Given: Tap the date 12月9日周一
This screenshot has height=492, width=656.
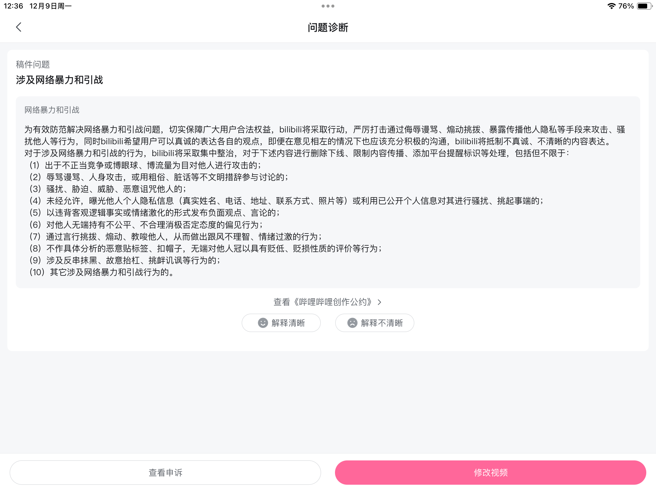Looking at the screenshot, I should [51, 6].
